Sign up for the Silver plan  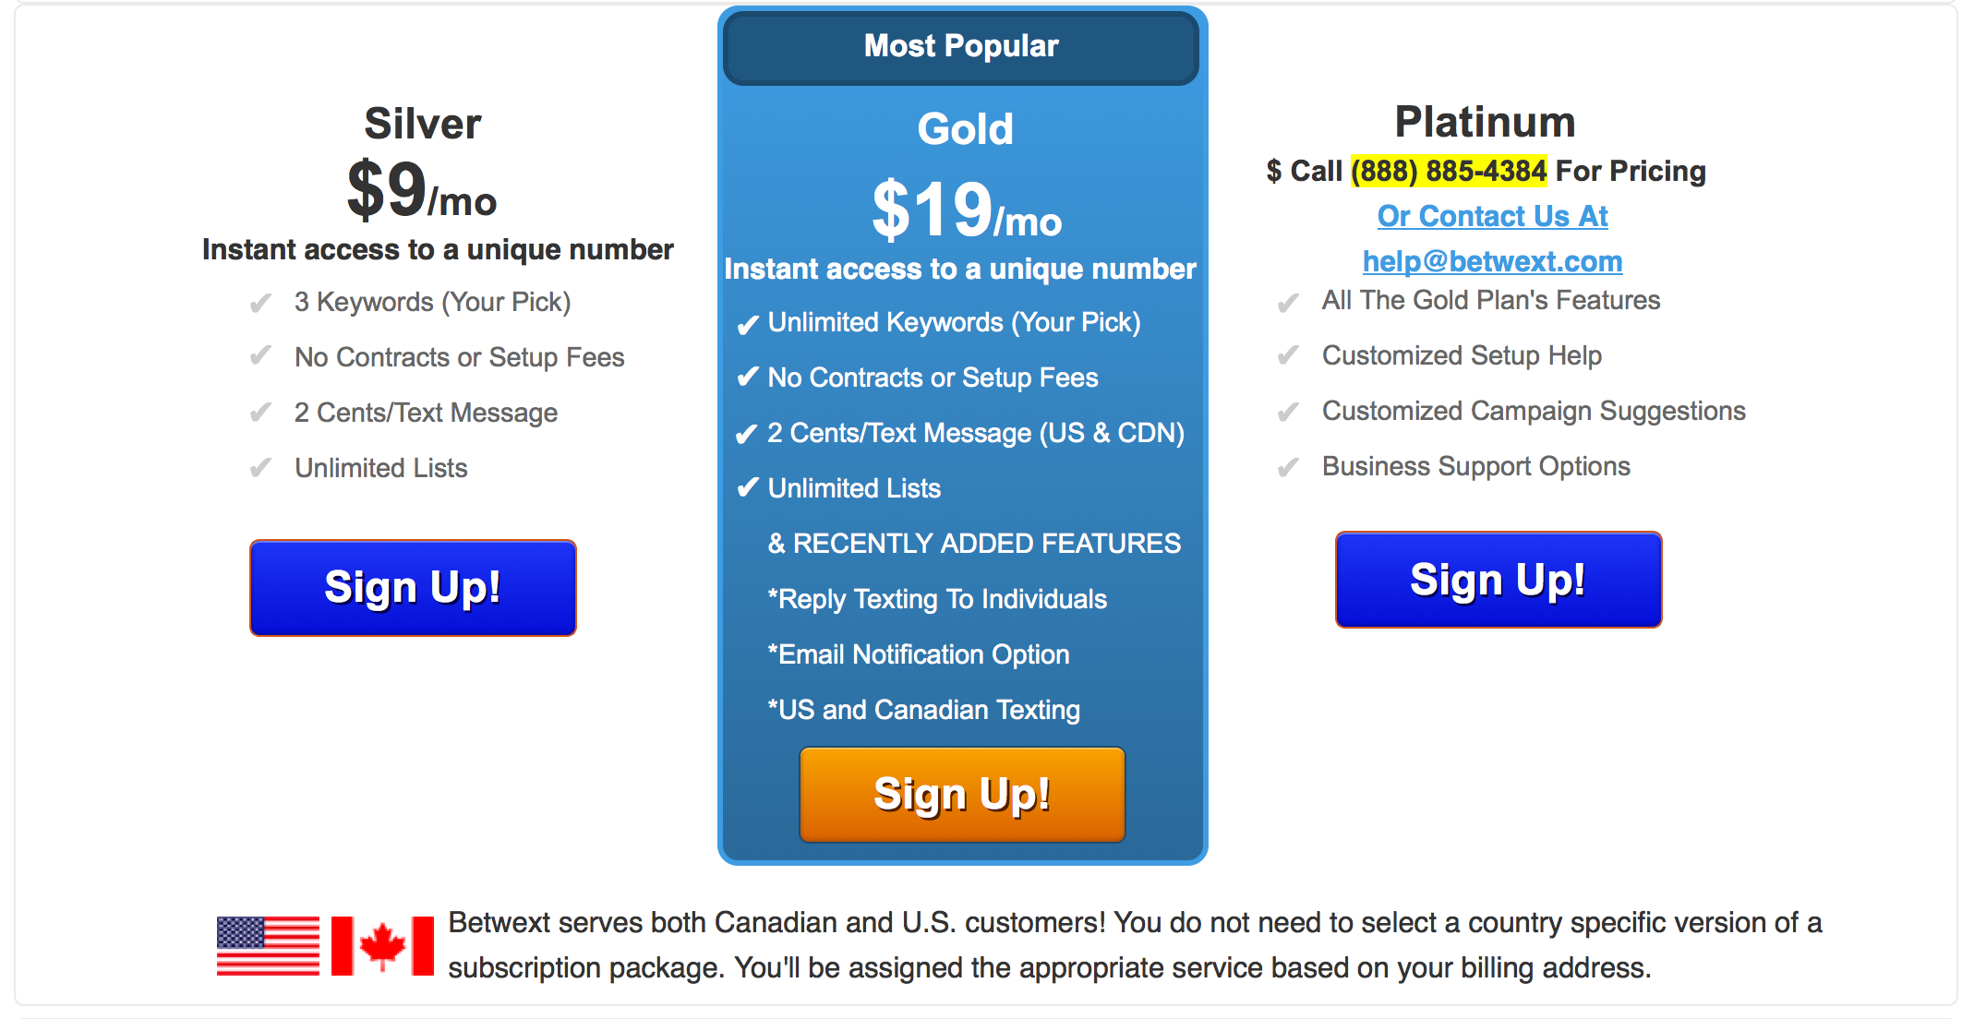click(413, 588)
